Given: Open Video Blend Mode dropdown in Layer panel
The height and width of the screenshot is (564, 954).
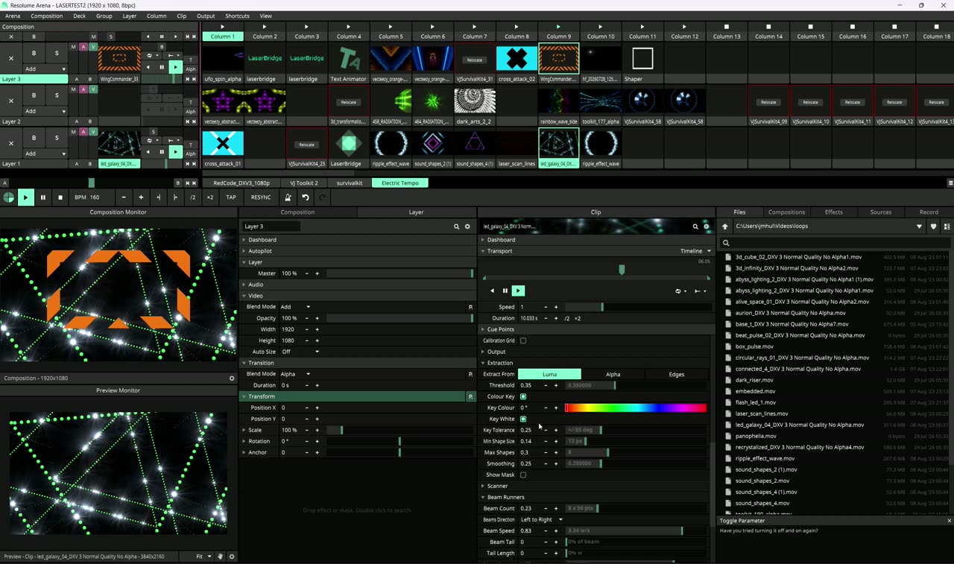Looking at the screenshot, I should click(296, 307).
